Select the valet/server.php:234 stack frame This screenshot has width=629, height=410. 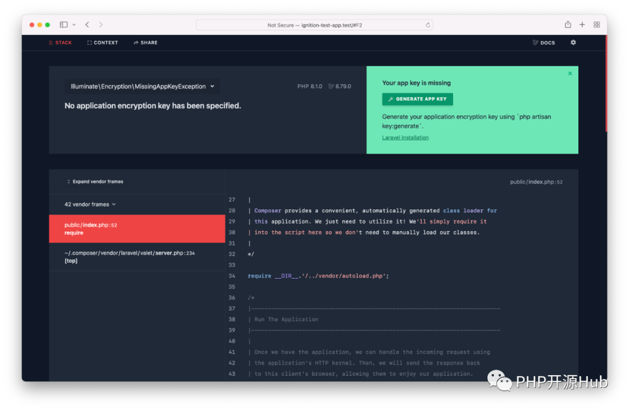(137, 256)
